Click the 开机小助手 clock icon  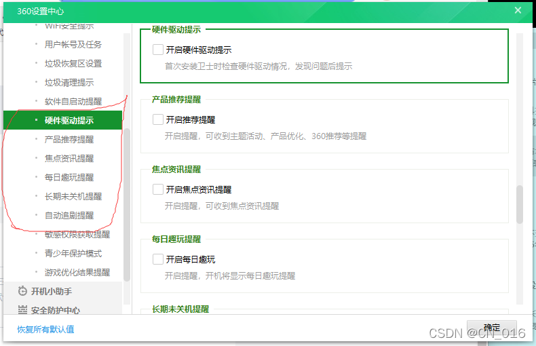click(22, 291)
